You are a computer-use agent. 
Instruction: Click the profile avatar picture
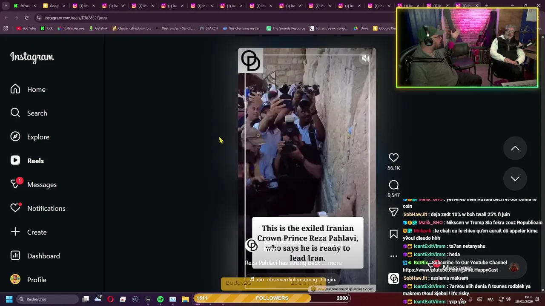click(x=15, y=279)
